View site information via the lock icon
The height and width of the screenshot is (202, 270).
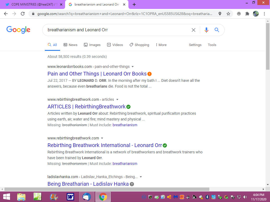pos(33,14)
